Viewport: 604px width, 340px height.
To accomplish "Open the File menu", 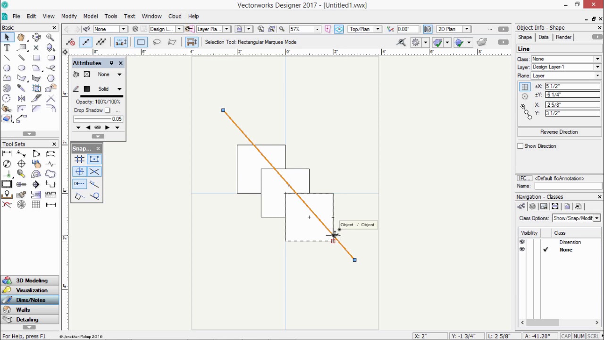I will tap(16, 16).
